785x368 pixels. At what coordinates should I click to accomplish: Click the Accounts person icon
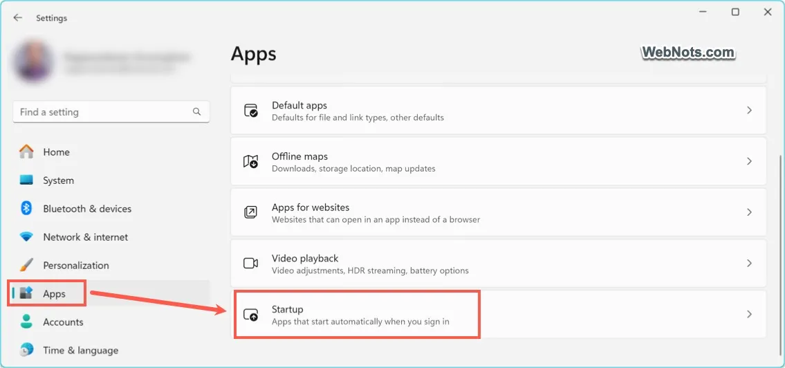(26, 322)
